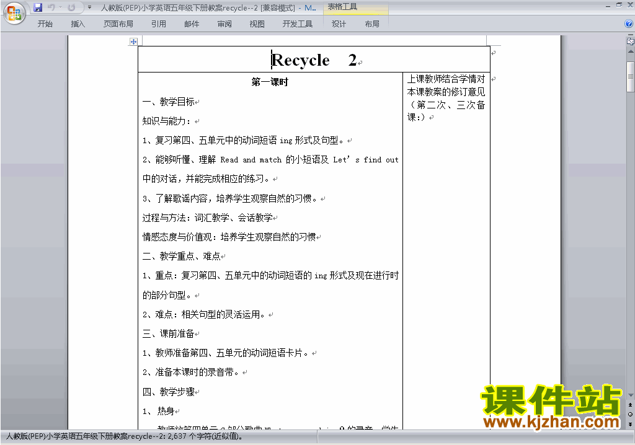635x445 pixels.
Task: Click the vertical scrollbar thumb
Action: pos(631,76)
